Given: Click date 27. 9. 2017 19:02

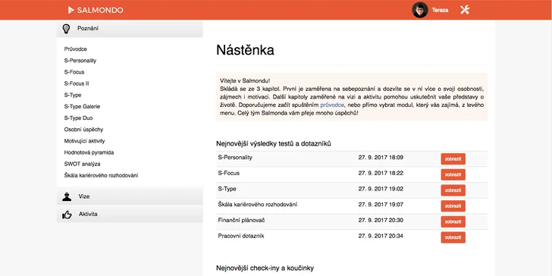Looking at the screenshot, I should pyautogui.click(x=381, y=189).
